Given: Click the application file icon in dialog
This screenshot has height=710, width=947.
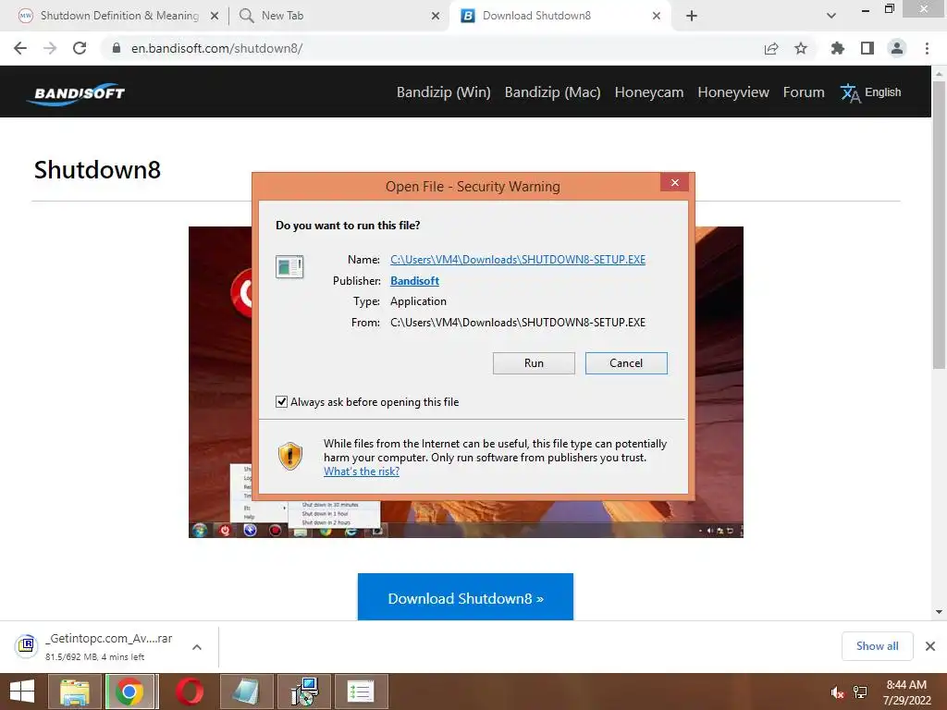Looking at the screenshot, I should (x=289, y=266).
